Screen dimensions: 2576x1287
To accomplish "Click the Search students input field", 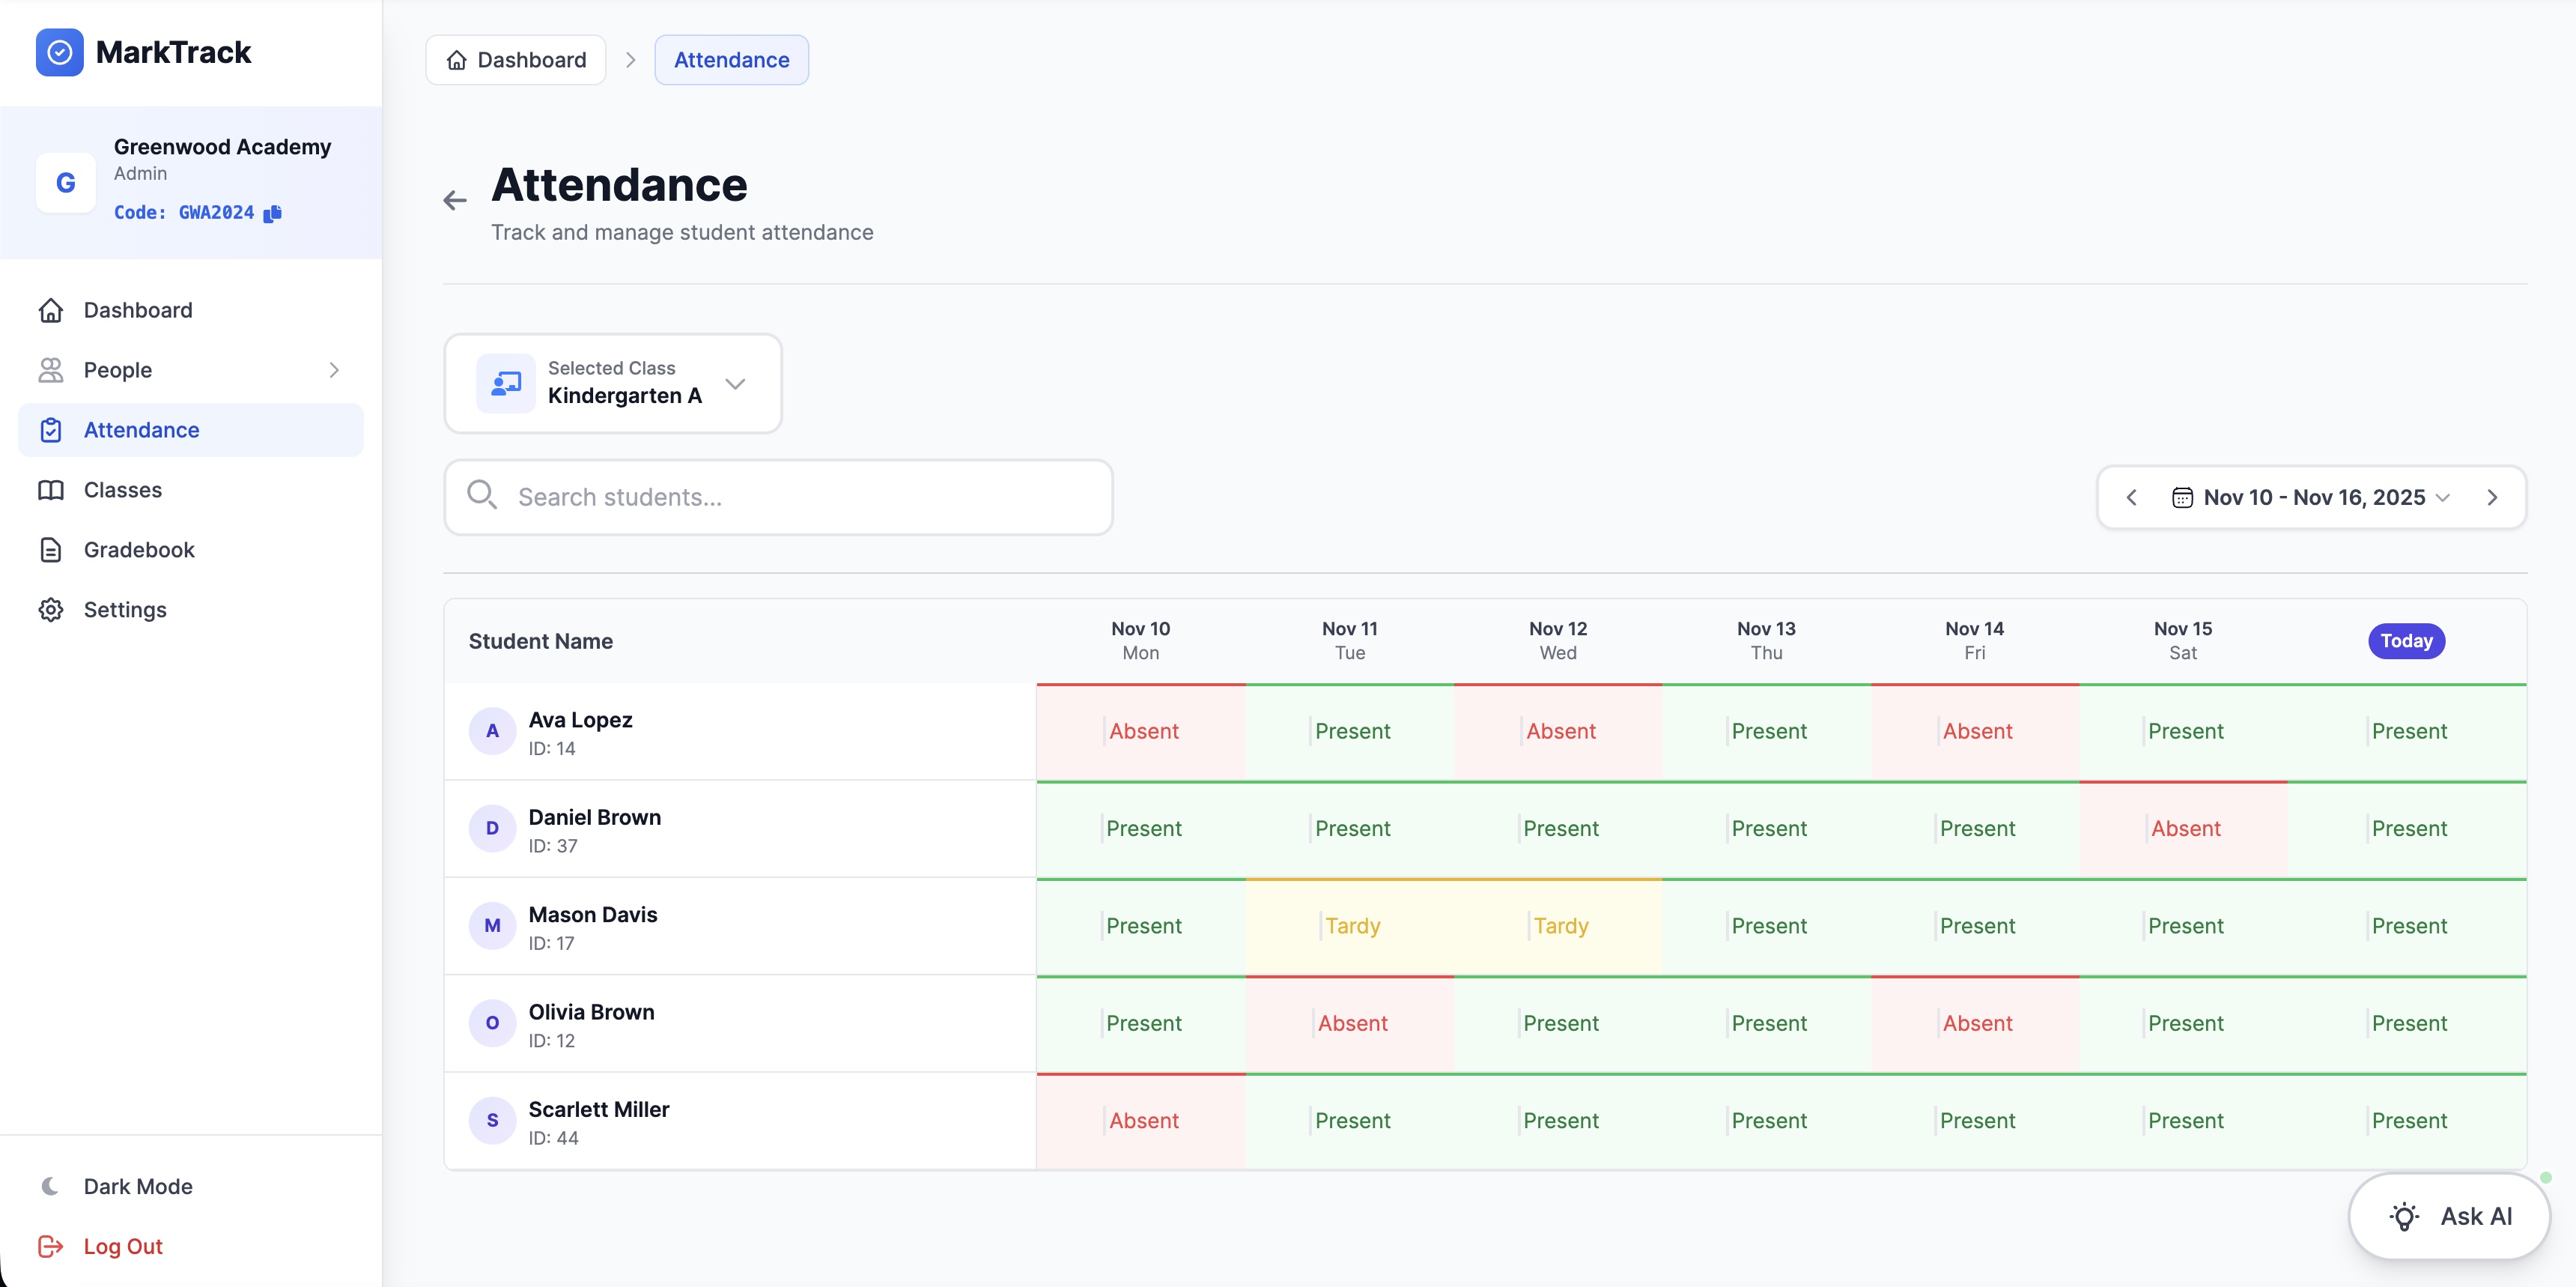I will click(778, 496).
